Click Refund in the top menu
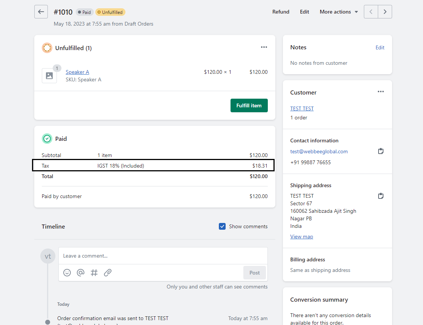 click(x=281, y=12)
